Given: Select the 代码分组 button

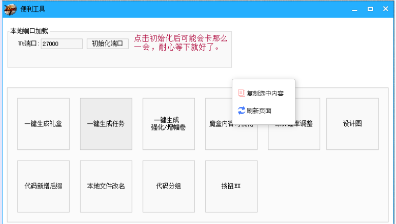Looking at the screenshot, I should click(x=169, y=186).
